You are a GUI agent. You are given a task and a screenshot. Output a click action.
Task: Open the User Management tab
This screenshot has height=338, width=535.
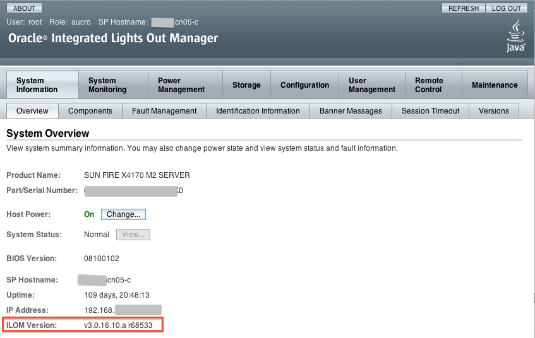tap(372, 85)
